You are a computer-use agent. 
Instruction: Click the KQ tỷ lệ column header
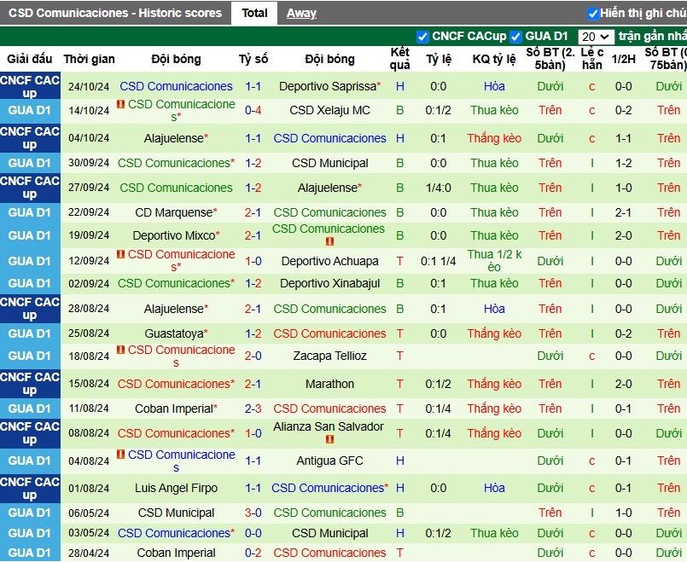pyautogui.click(x=494, y=59)
